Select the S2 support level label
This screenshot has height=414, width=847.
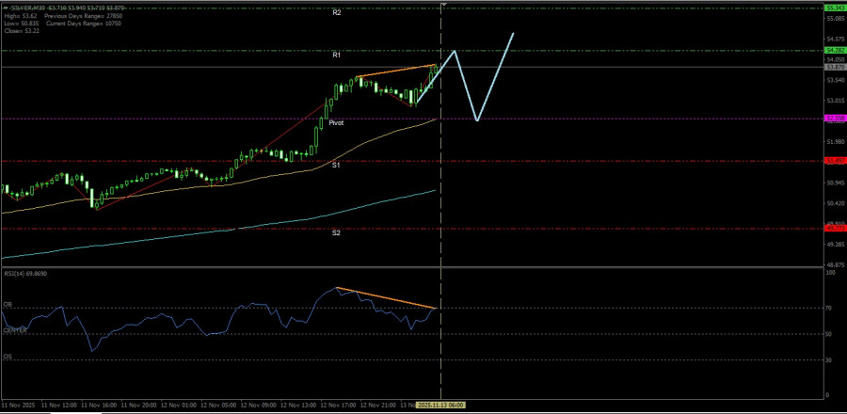[x=336, y=232]
